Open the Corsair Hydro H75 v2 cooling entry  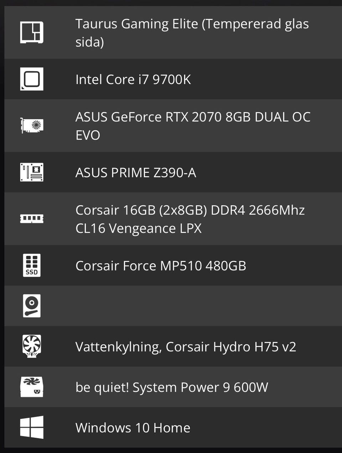pos(186,347)
